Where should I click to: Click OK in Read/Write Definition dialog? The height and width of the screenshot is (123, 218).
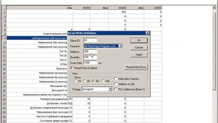click(139, 40)
